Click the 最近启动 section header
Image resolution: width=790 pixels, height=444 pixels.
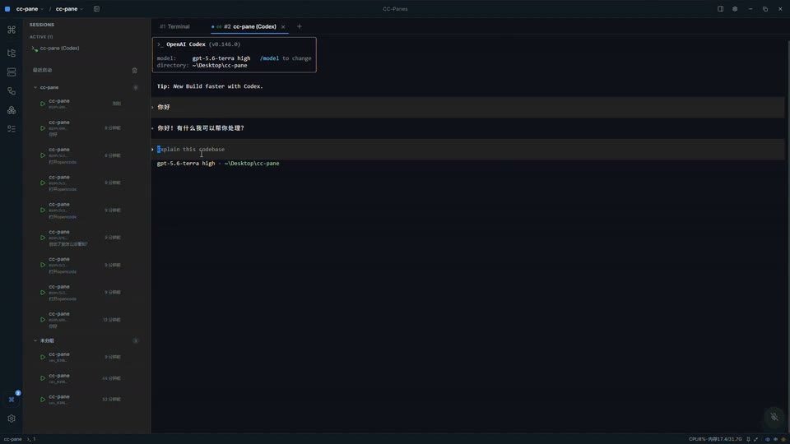click(x=42, y=71)
